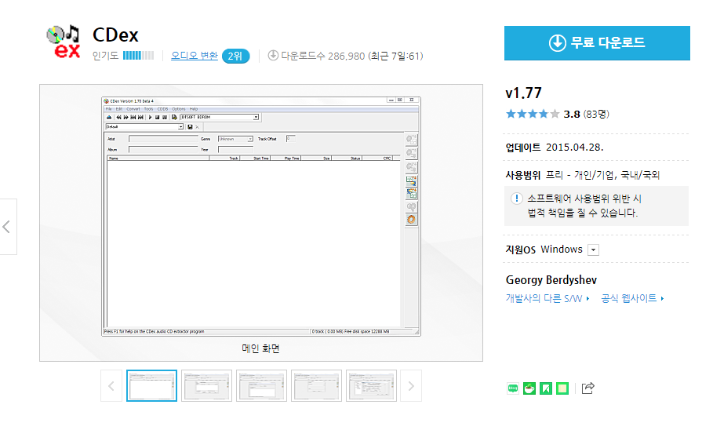This screenshot has width=713, height=441.
Task: Open Options menu in CDex screenshot
Action: pyautogui.click(x=179, y=109)
